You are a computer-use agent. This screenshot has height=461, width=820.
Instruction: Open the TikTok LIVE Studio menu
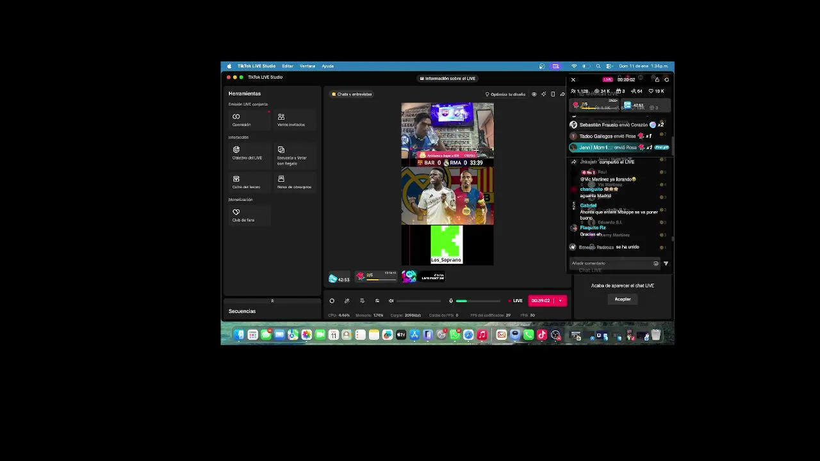[256, 66]
